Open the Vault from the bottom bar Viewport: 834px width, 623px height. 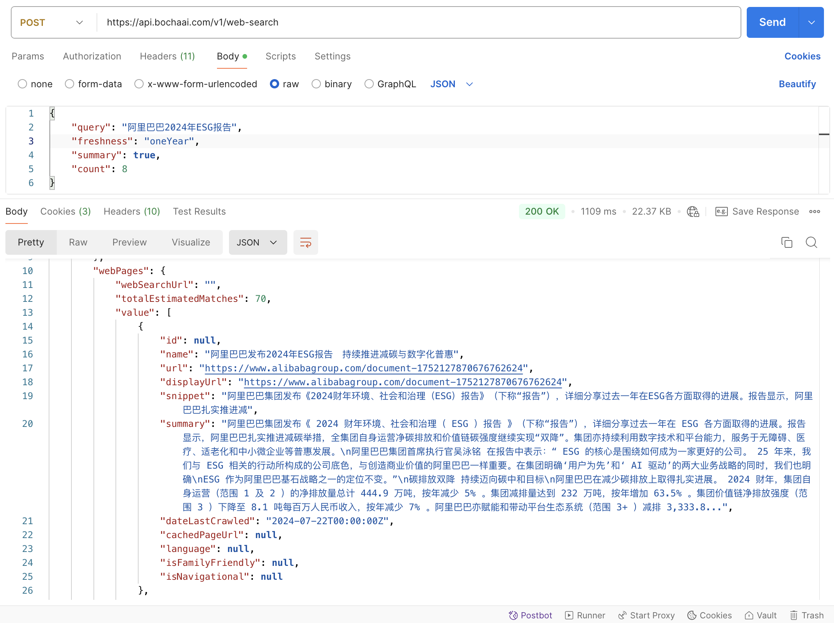click(x=760, y=615)
